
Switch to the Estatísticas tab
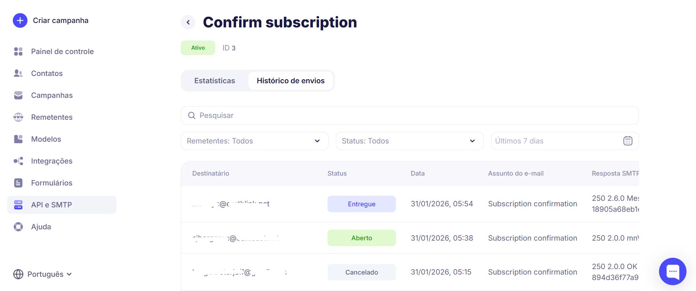coord(214,81)
